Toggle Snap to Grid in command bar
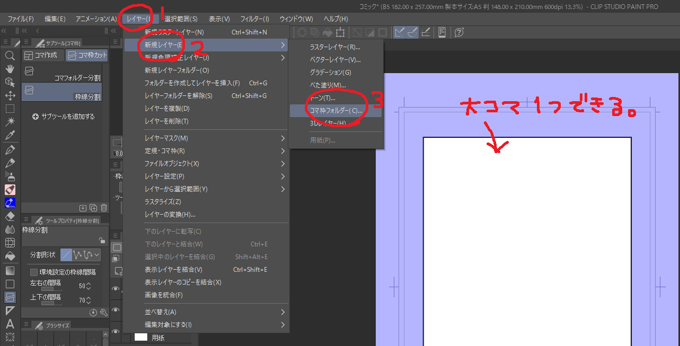Viewport: 680px width, 346px height. pos(425,33)
